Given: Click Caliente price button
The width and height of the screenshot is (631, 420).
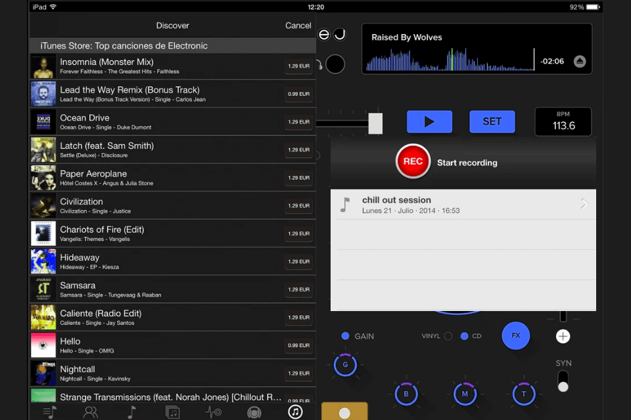Looking at the screenshot, I should pos(298,317).
